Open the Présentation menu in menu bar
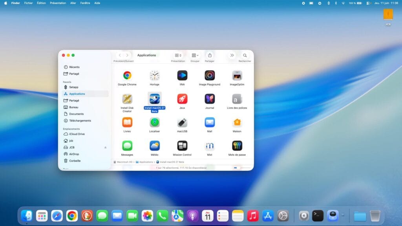The width and height of the screenshot is (402, 226). pos(58,3)
